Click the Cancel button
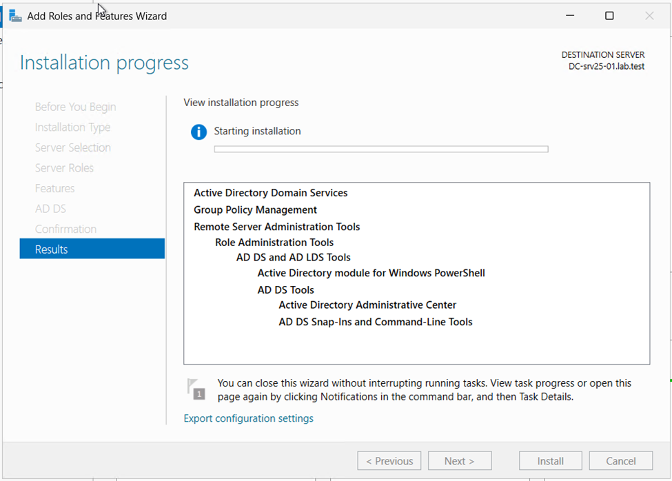 pos(620,461)
